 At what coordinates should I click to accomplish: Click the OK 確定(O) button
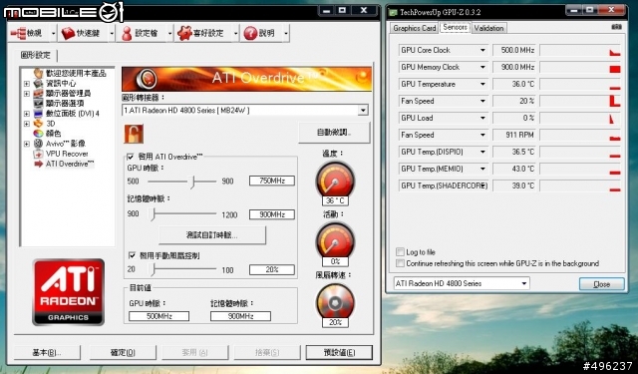pos(123,352)
